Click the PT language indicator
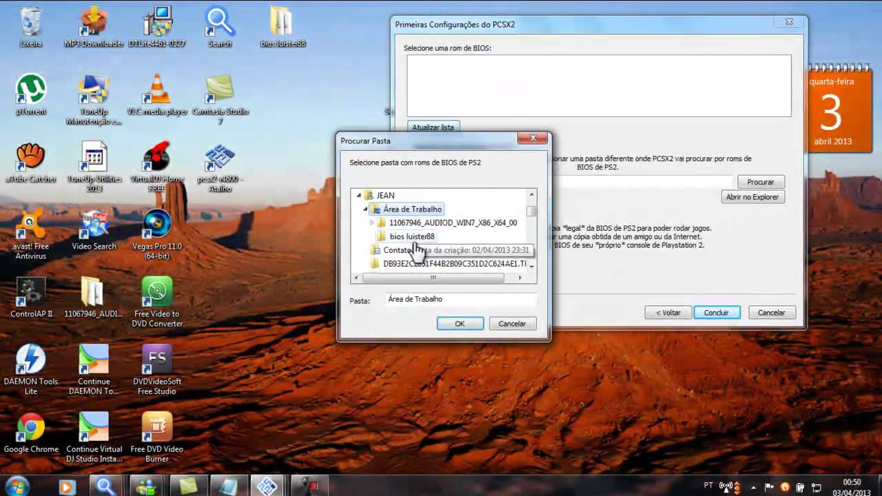Image resolution: width=882 pixels, height=496 pixels. pyautogui.click(x=708, y=486)
